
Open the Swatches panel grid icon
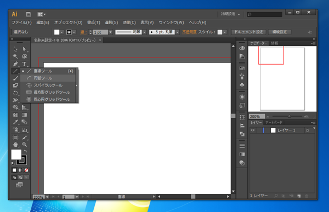242,68
